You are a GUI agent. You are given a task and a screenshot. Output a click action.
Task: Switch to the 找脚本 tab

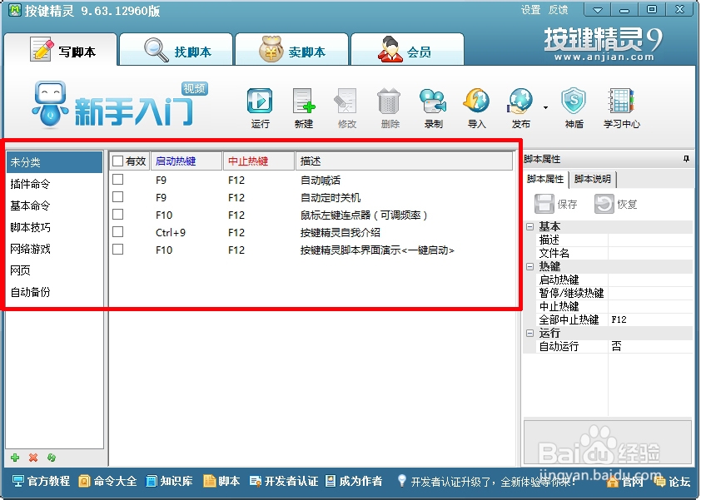coord(176,50)
